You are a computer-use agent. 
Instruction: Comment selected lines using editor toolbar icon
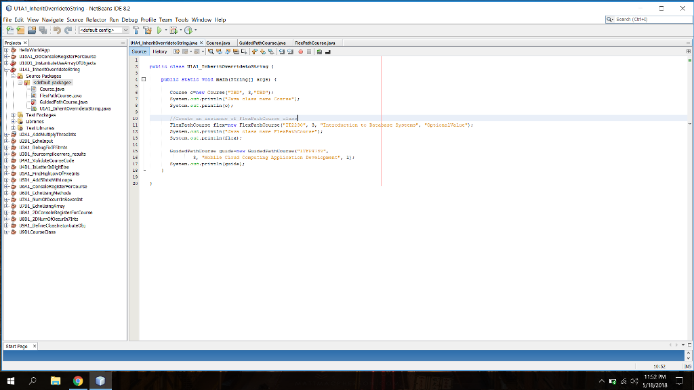click(x=319, y=51)
